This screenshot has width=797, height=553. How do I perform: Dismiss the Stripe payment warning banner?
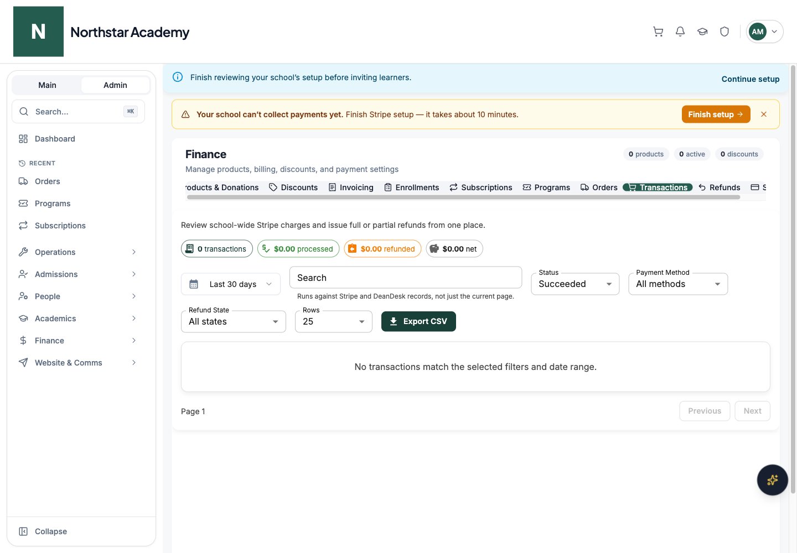[x=764, y=114]
